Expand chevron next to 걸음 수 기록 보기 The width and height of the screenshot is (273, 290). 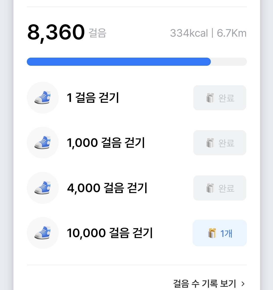[243, 284]
